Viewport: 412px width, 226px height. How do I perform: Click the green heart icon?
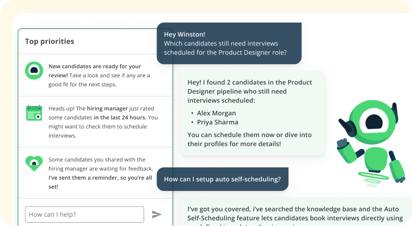tap(34, 164)
